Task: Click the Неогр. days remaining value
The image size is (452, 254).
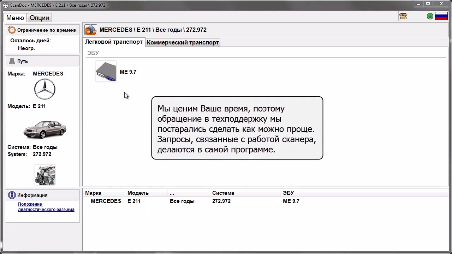Action: click(26, 48)
